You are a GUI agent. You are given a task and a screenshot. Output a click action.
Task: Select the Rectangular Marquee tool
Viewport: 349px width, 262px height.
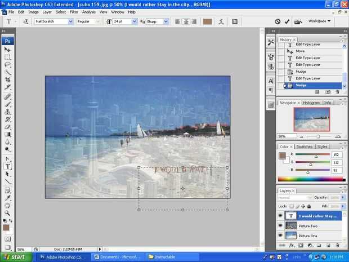(x=7, y=57)
